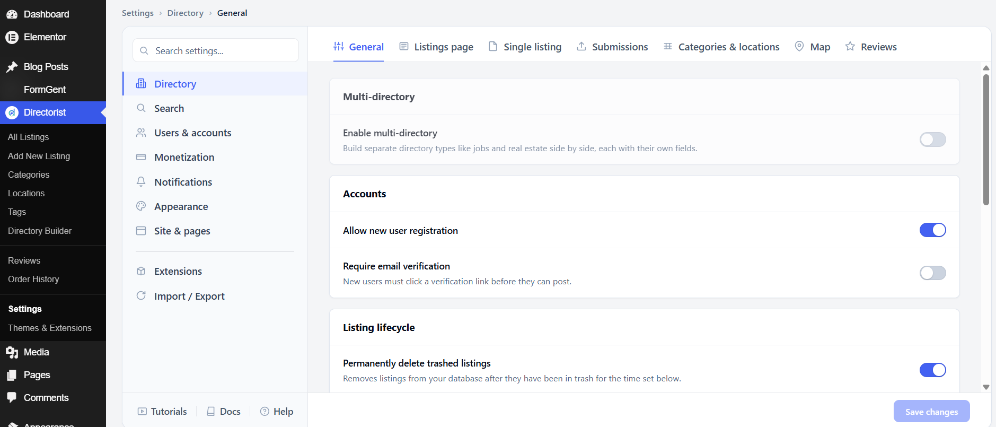Click the settings panel scrollbar thumb
The height and width of the screenshot is (427, 996).
coord(986,140)
